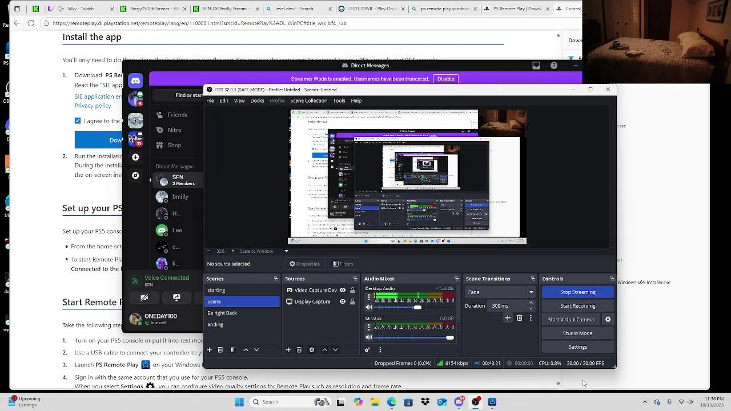Remove selected scene with trash icon
731x411 pixels.
tap(220, 350)
